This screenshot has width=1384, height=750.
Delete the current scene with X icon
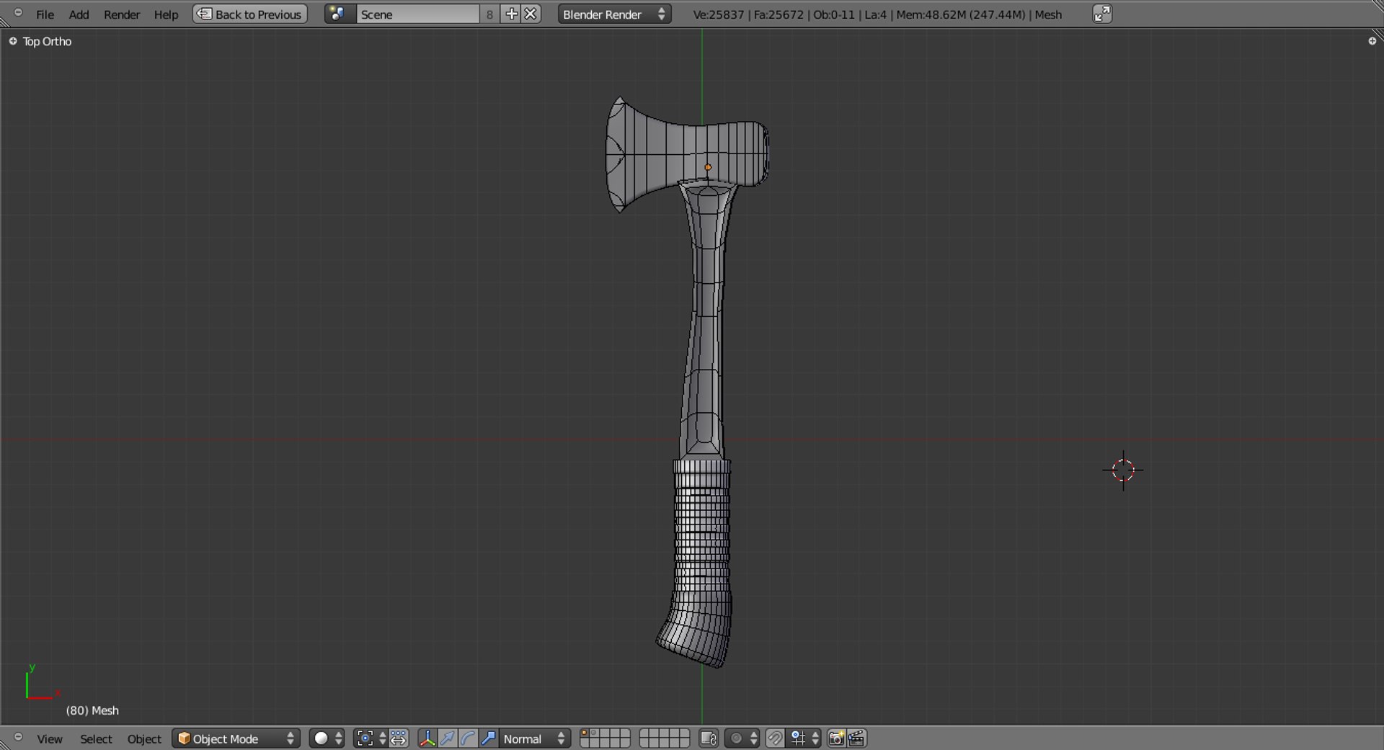click(531, 14)
